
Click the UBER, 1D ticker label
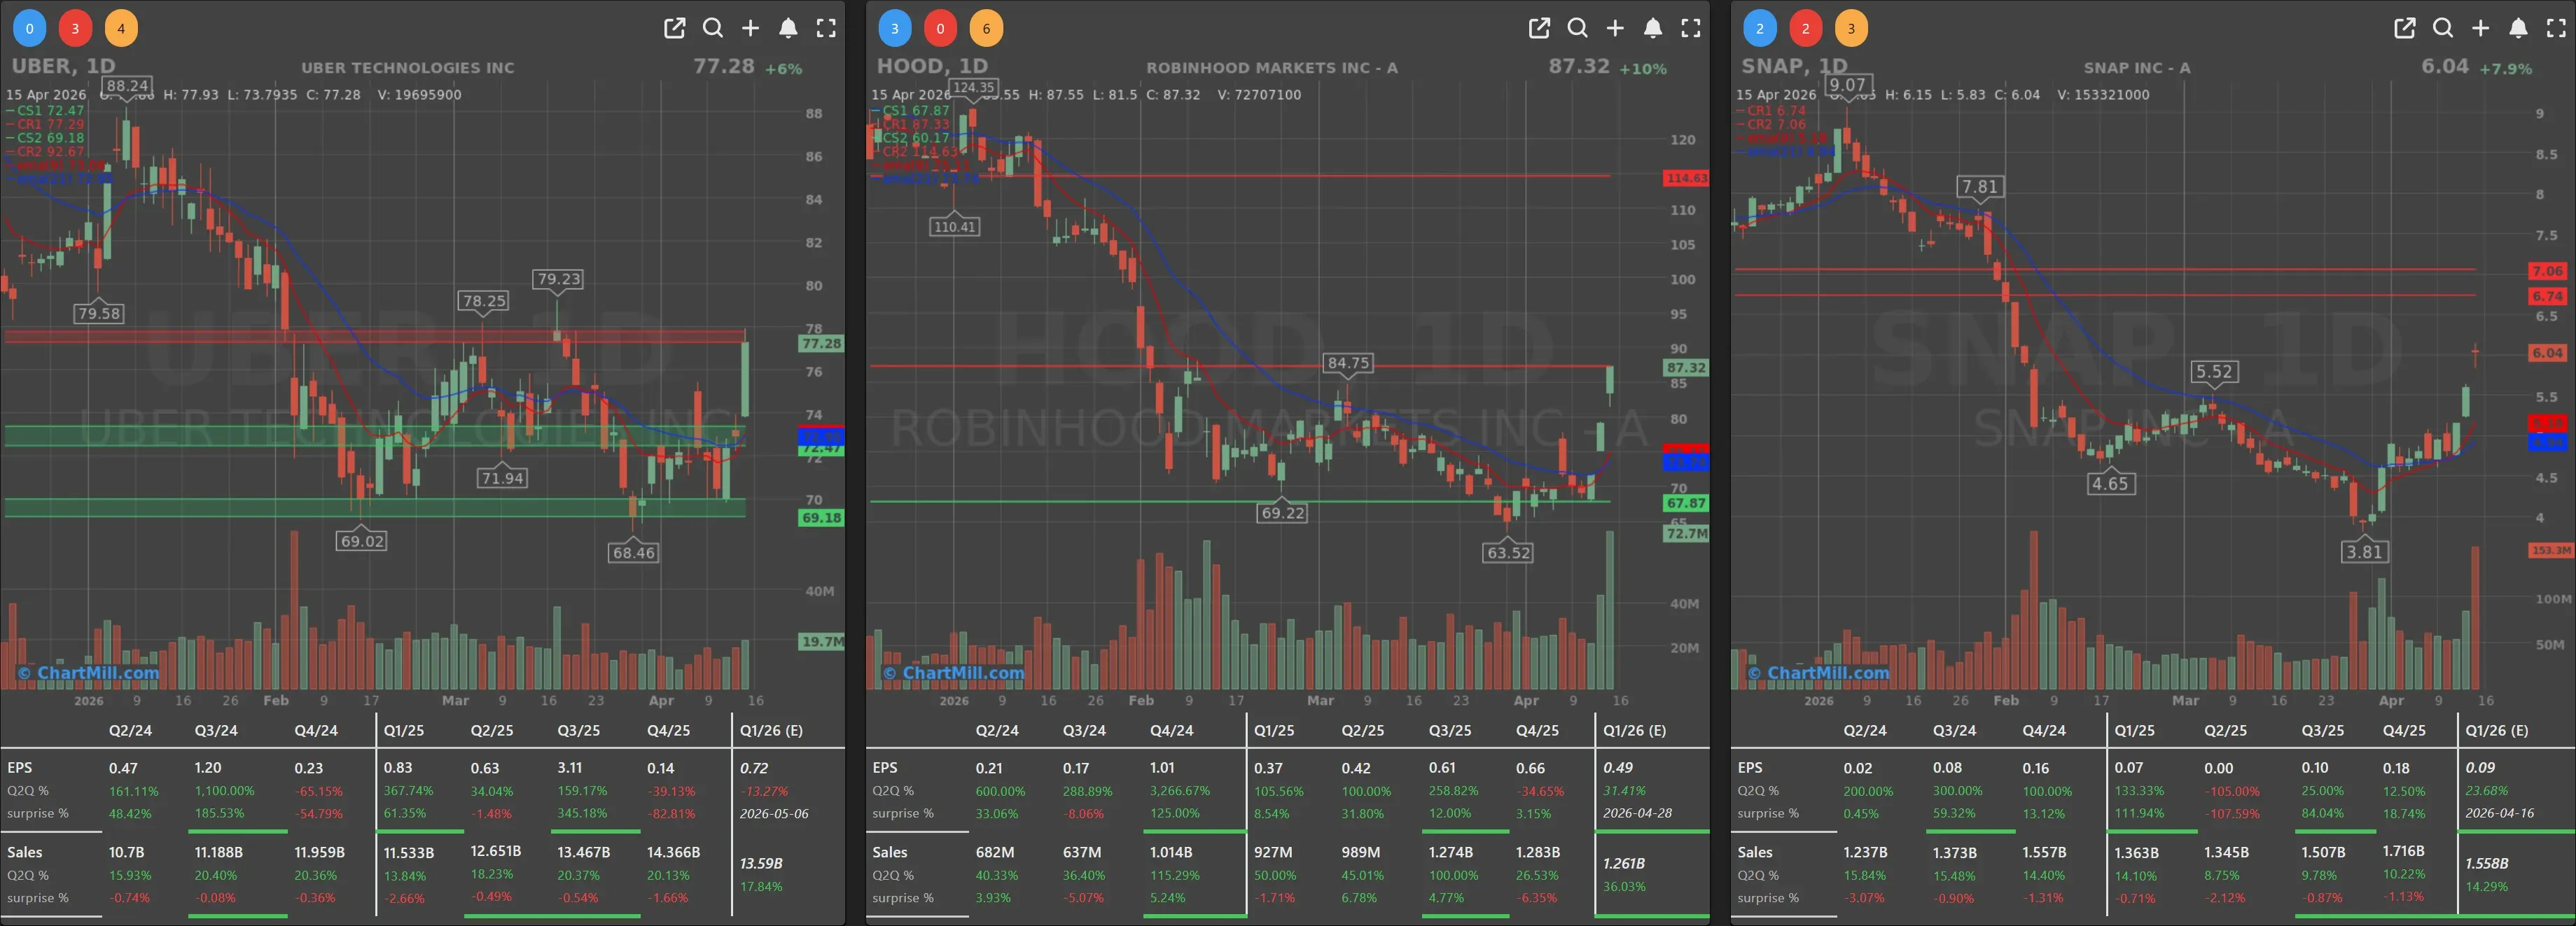(63, 66)
